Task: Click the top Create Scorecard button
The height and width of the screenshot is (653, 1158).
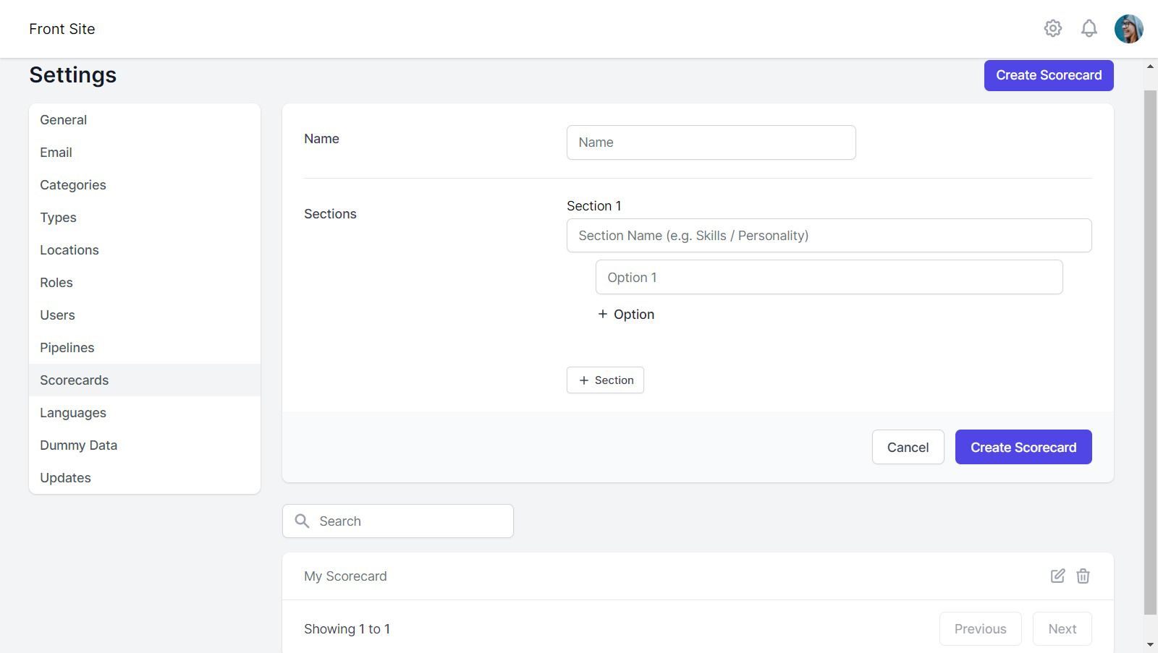Action: click(x=1049, y=74)
